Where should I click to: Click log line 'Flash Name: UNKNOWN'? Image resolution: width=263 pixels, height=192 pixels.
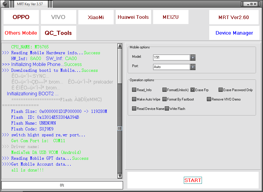(33, 123)
